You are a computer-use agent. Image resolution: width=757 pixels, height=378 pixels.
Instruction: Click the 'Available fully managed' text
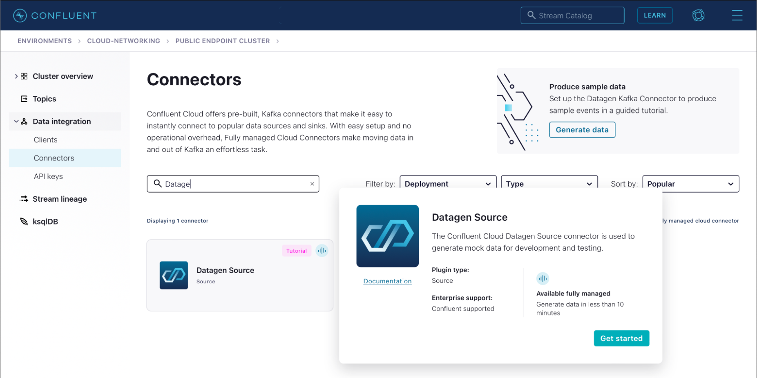pos(573,294)
